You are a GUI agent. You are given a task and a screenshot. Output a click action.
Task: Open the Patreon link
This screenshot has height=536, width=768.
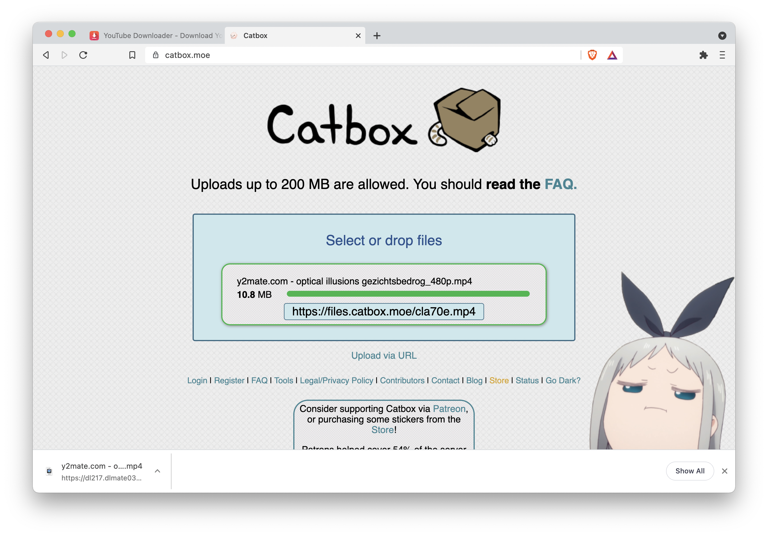(x=449, y=409)
